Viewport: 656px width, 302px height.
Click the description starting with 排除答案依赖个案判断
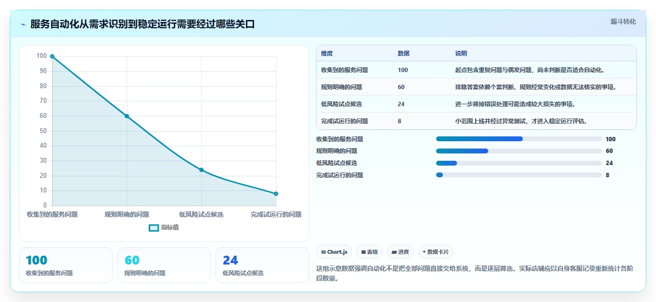(x=536, y=87)
